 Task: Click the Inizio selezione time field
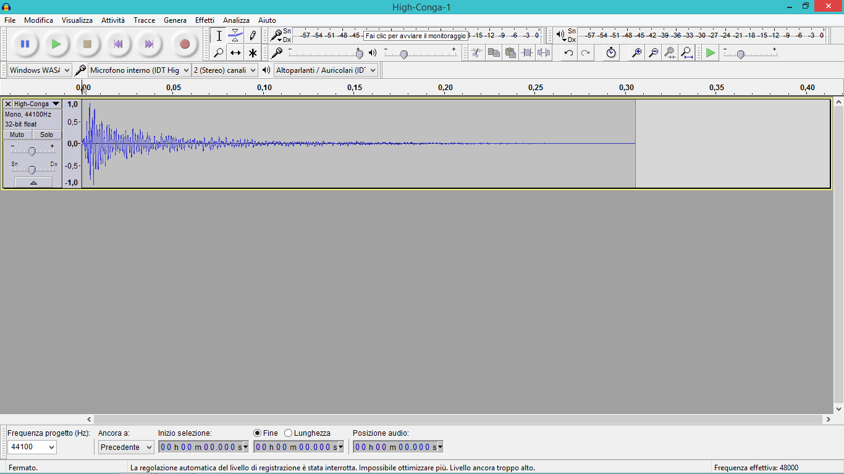point(203,447)
